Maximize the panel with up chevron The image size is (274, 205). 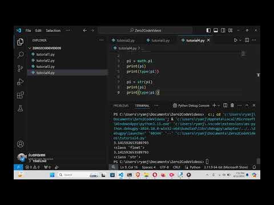[x=247, y=105]
